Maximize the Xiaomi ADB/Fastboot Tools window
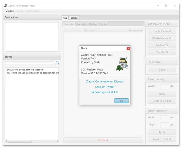The width and height of the screenshot is (182, 148). click(166, 5)
